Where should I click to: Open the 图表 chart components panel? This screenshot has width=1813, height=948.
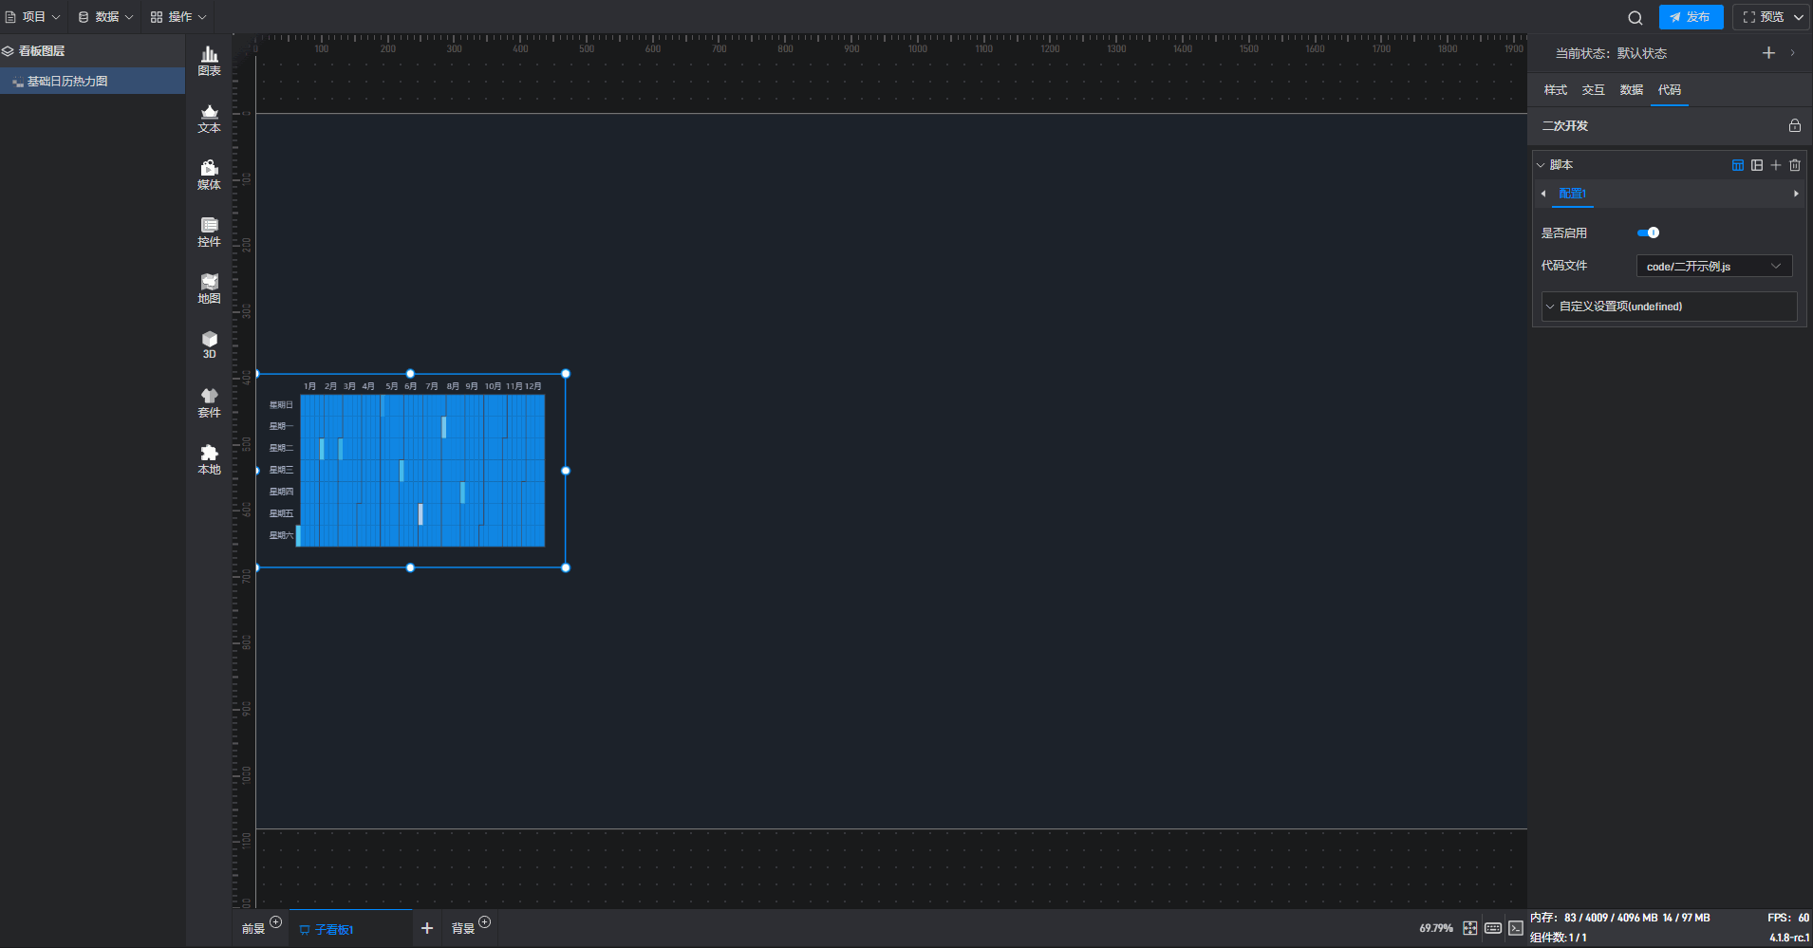click(x=209, y=62)
